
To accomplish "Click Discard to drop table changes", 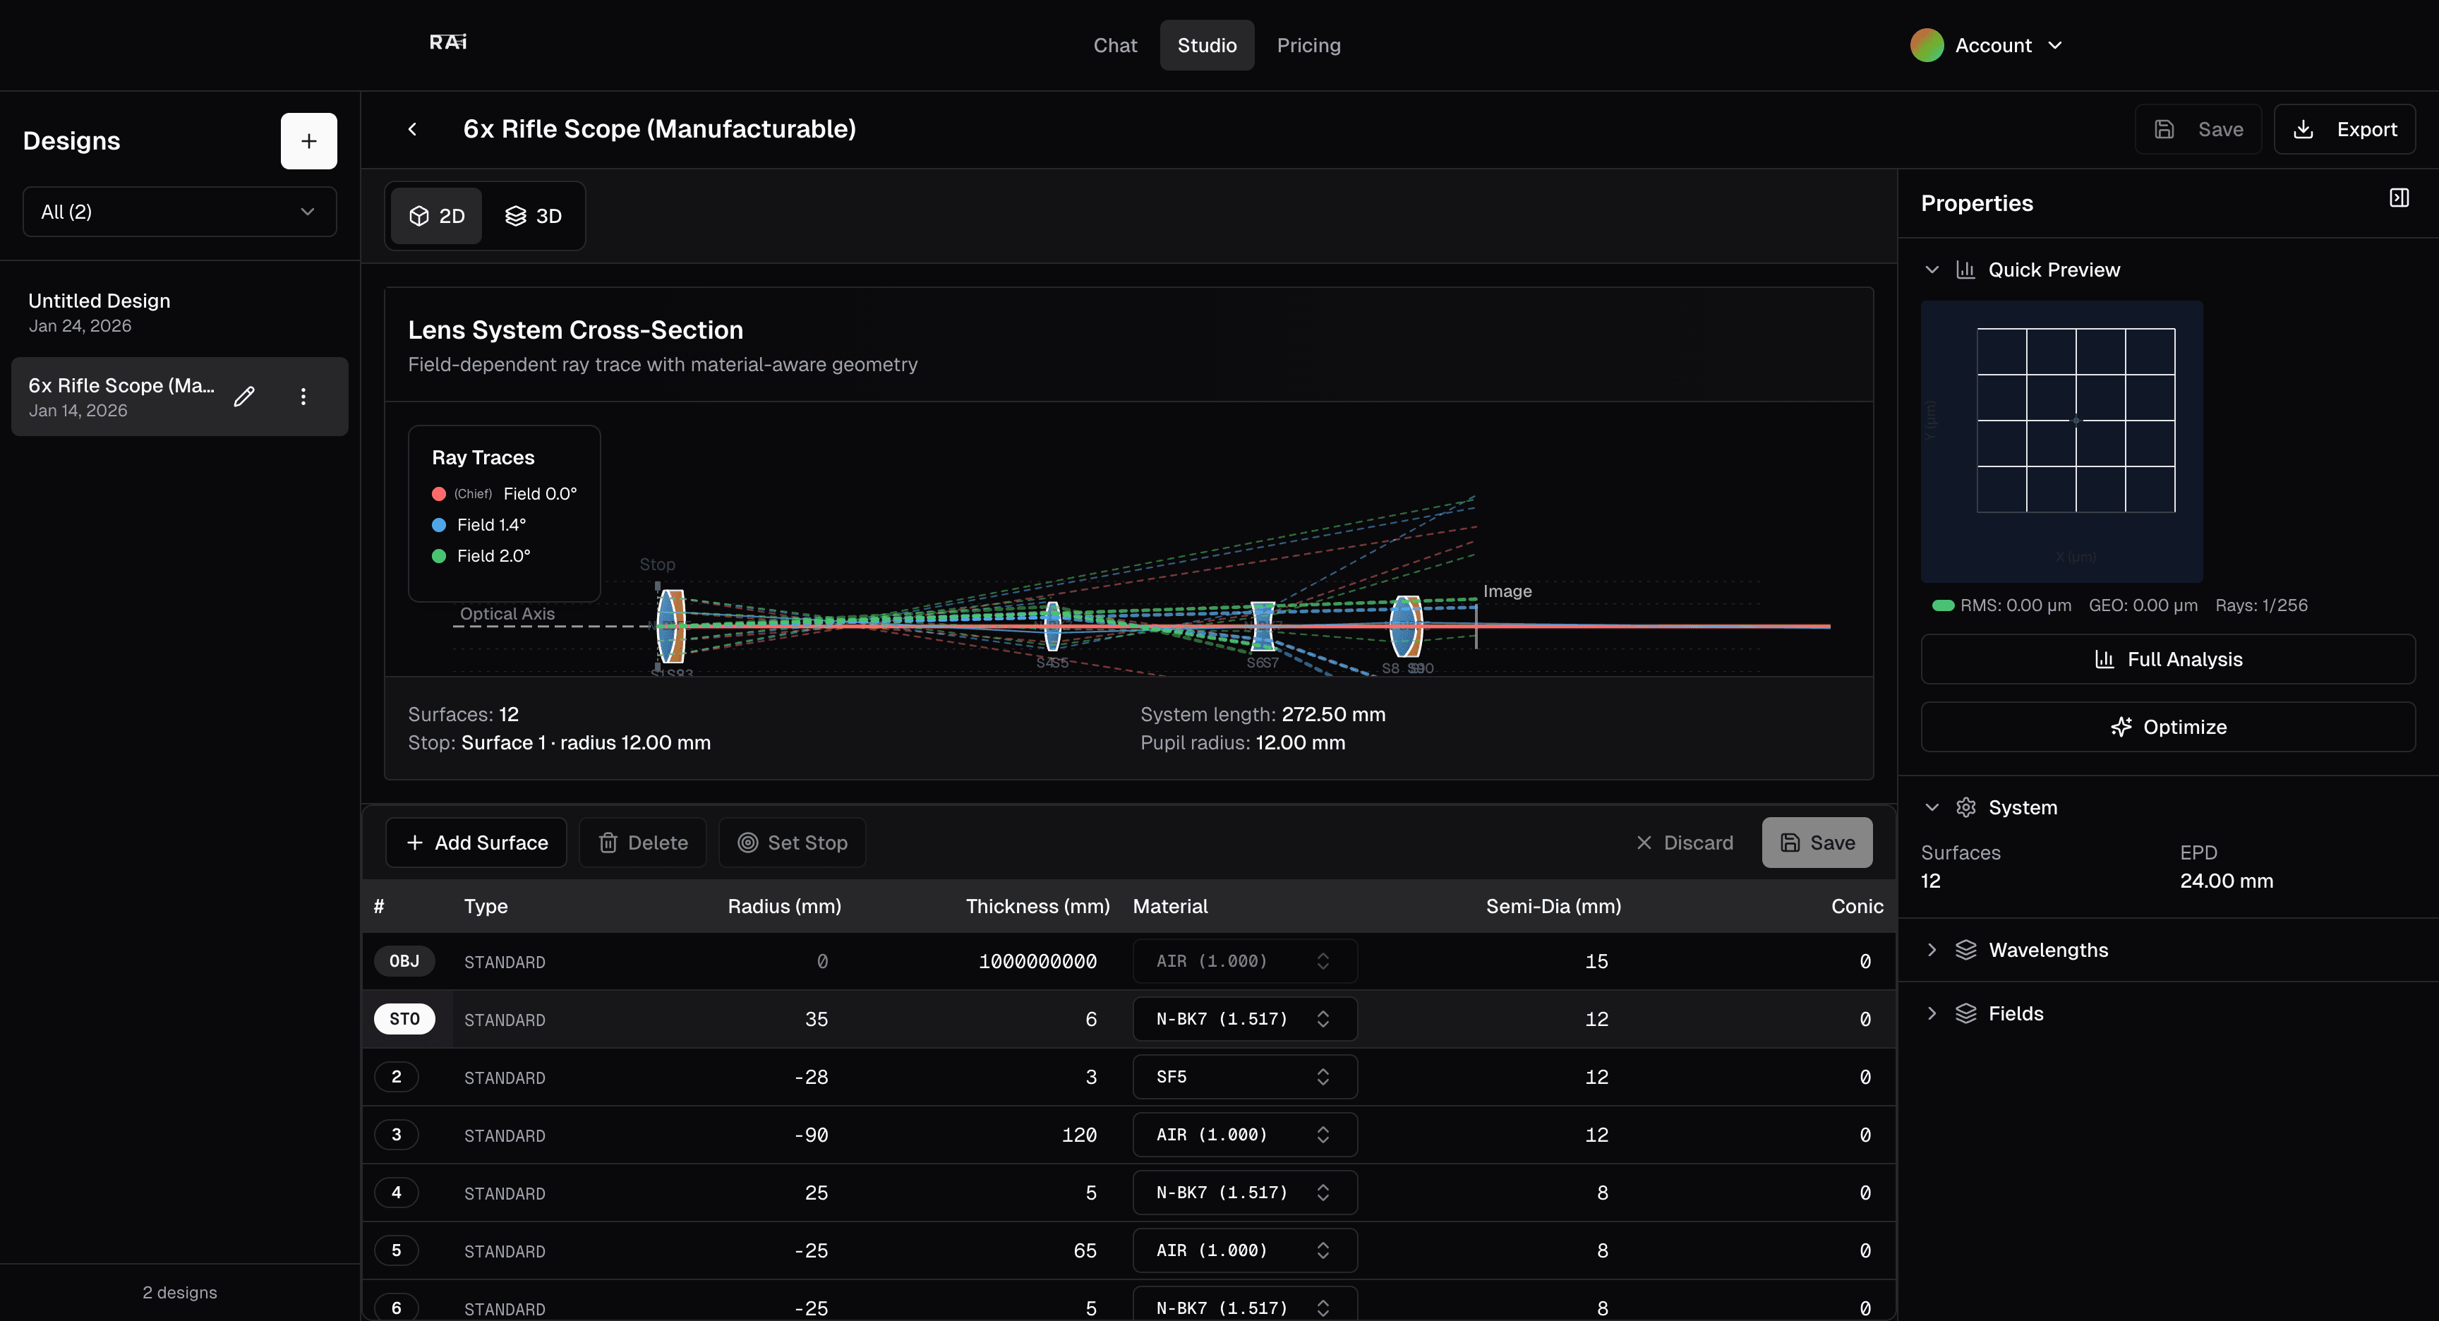I will 1685,842.
